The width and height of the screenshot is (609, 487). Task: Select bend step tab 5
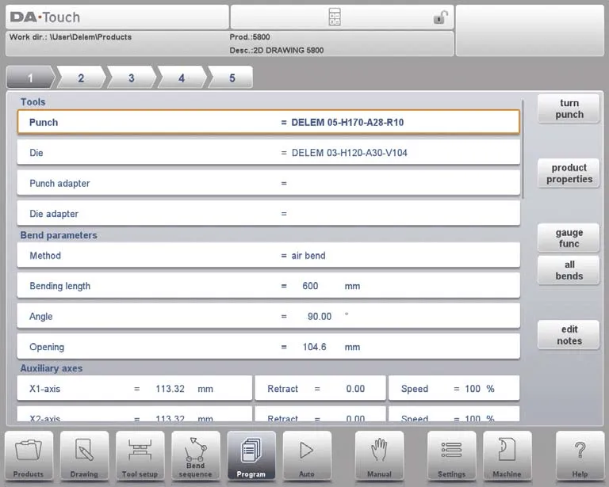point(232,78)
